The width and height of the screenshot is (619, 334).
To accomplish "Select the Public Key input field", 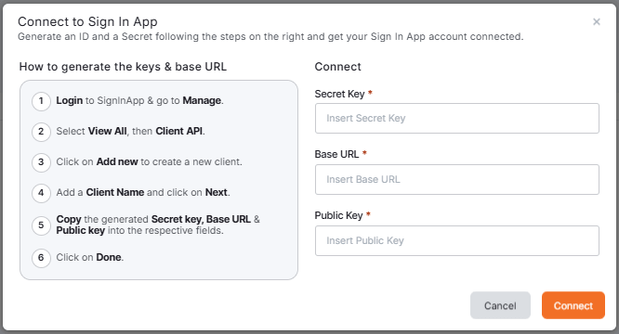I will click(x=456, y=240).
